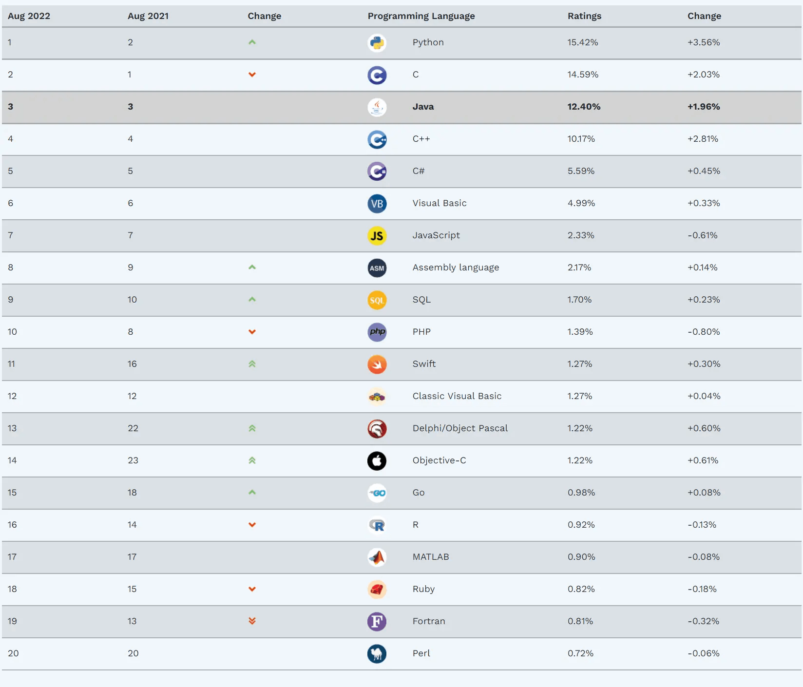This screenshot has width=803, height=687.
Task: Click the double red down arrow for Fortran
Action: [252, 621]
